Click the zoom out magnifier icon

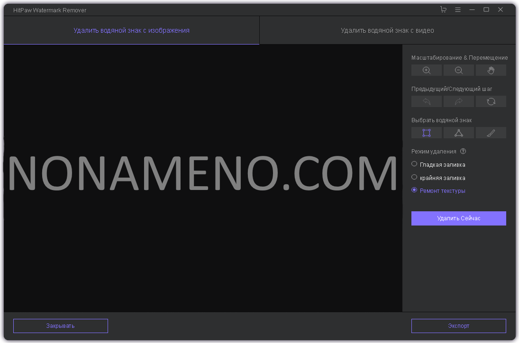[x=459, y=71]
